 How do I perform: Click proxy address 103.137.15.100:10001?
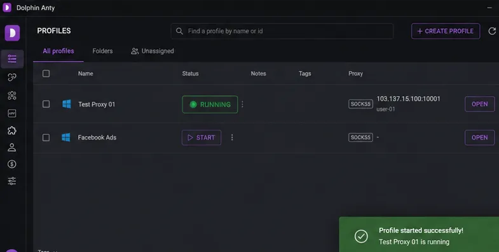pyautogui.click(x=409, y=99)
